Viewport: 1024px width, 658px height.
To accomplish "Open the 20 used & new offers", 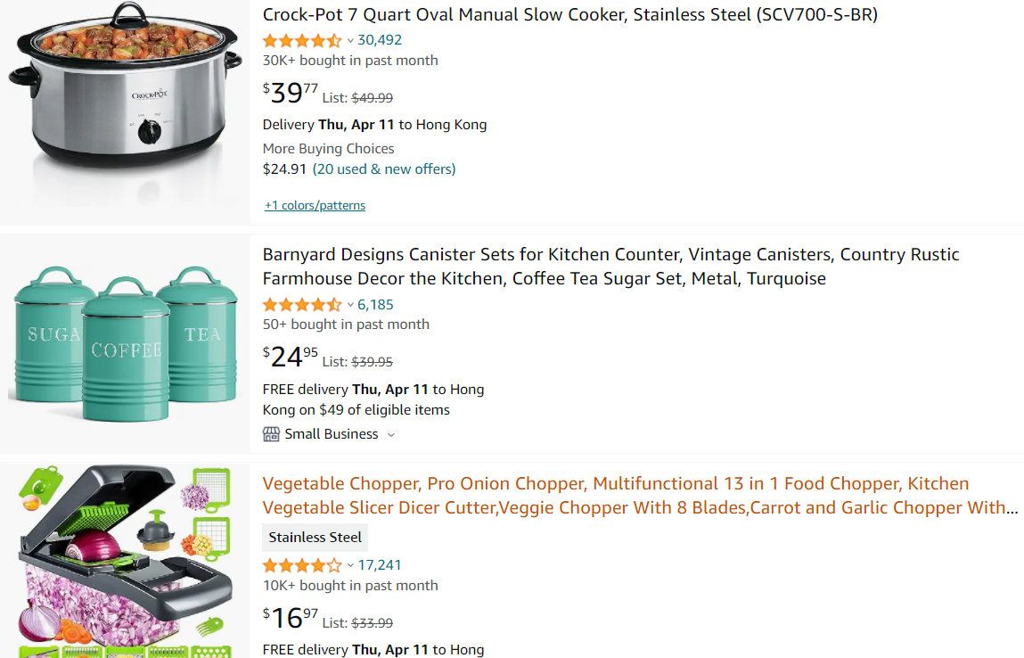I will (x=384, y=169).
